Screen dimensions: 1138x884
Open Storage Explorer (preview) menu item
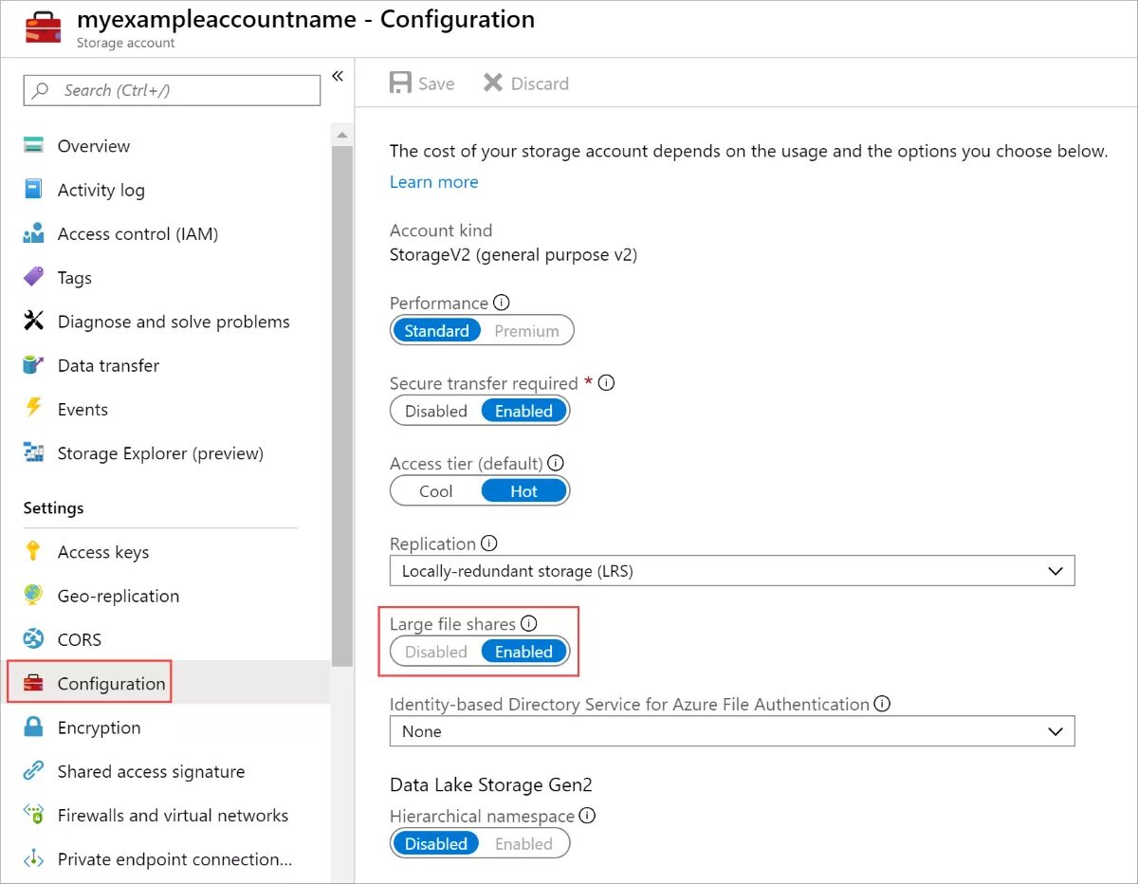click(x=160, y=453)
